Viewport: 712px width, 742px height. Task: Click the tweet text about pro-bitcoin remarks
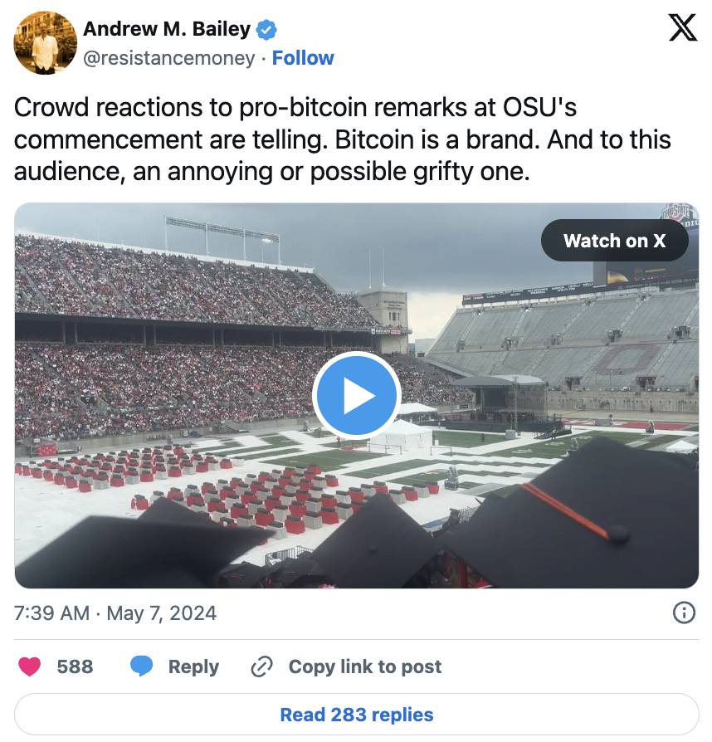tap(343, 139)
